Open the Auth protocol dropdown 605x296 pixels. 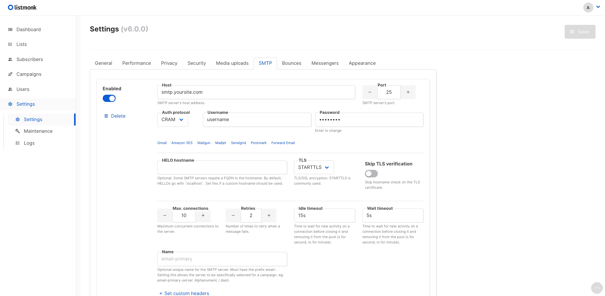172,120
